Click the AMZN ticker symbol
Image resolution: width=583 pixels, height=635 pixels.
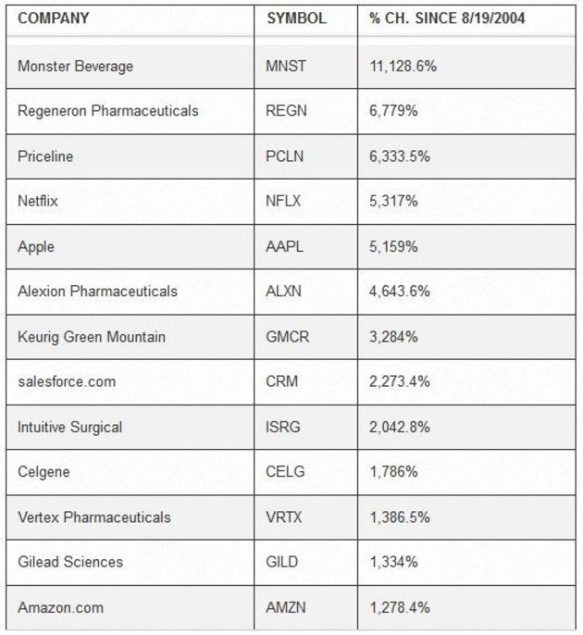click(286, 607)
